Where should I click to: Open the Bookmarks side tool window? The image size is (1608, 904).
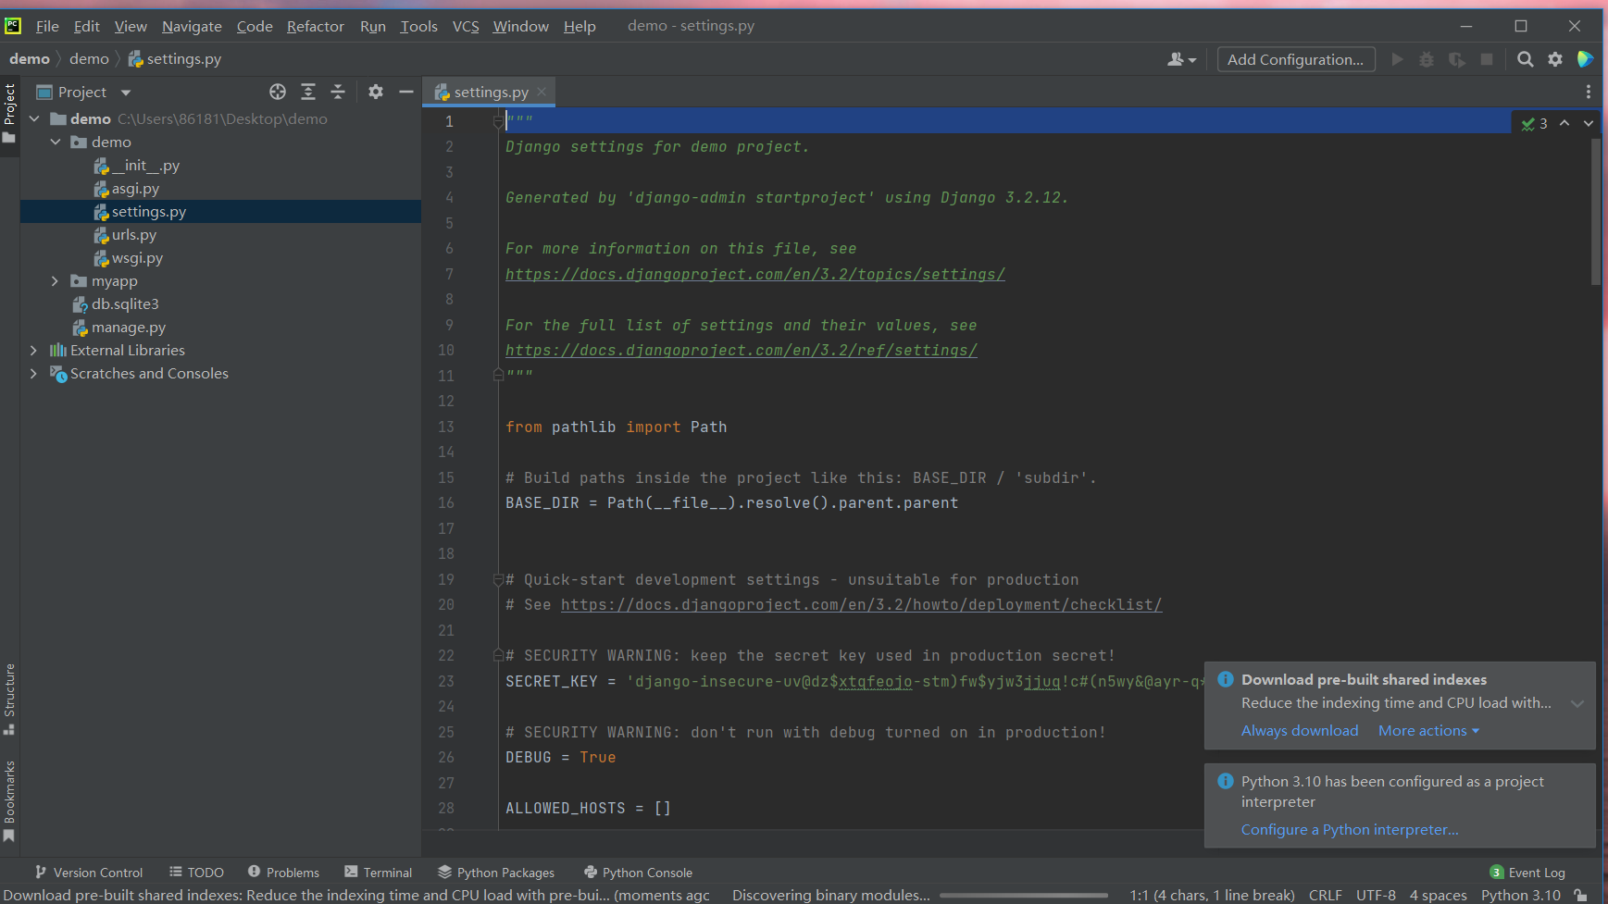pos(9,800)
